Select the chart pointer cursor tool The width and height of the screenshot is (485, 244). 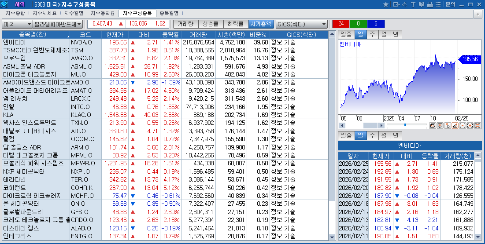(448, 125)
